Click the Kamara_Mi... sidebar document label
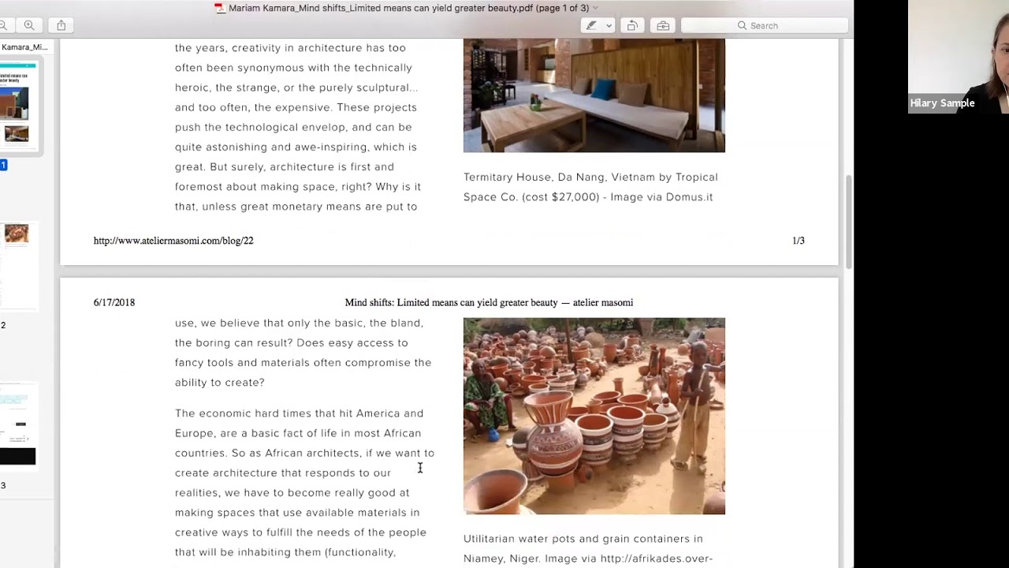 tap(24, 47)
